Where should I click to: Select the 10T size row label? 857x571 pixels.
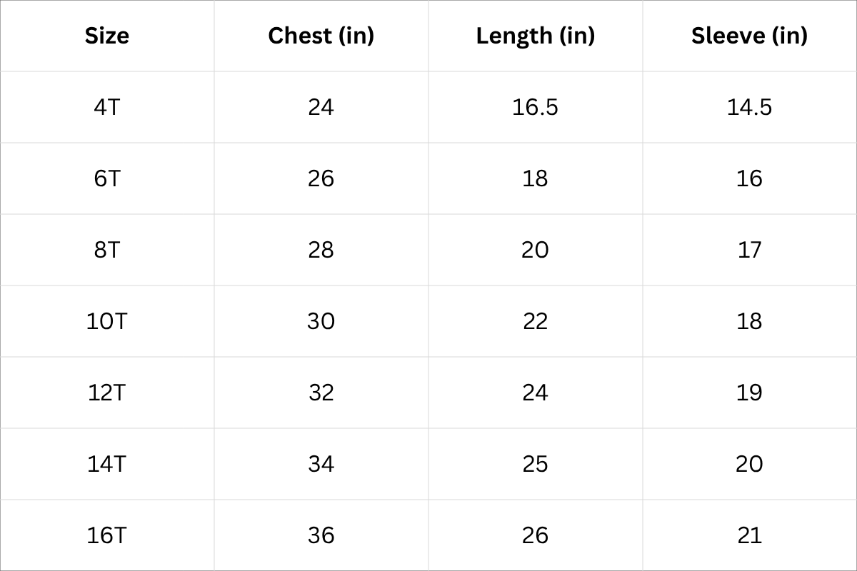[x=107, y=321]
